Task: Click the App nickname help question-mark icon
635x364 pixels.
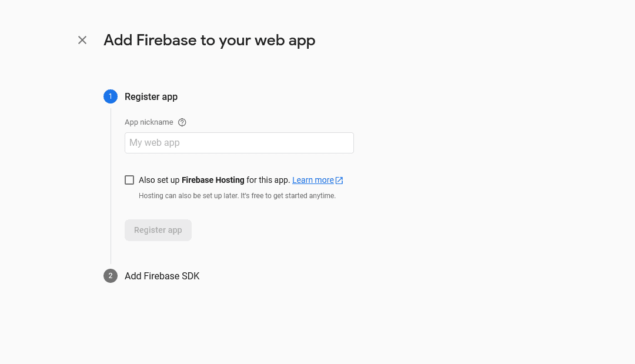Action: click(x=182, y=122)
